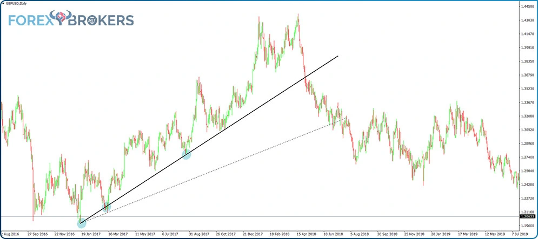The height and width of the screenshot is (239, 538).
Task: Click the 27 Sep 2016 date label
Action: pyautogui.click(x=37, y=234)
